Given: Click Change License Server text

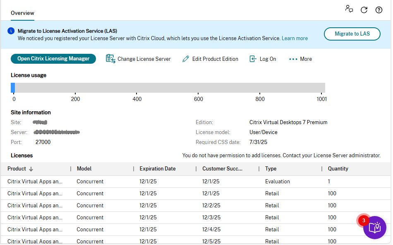Looking at the screenshot, I should pyautogui.click(x=144, y=59).
